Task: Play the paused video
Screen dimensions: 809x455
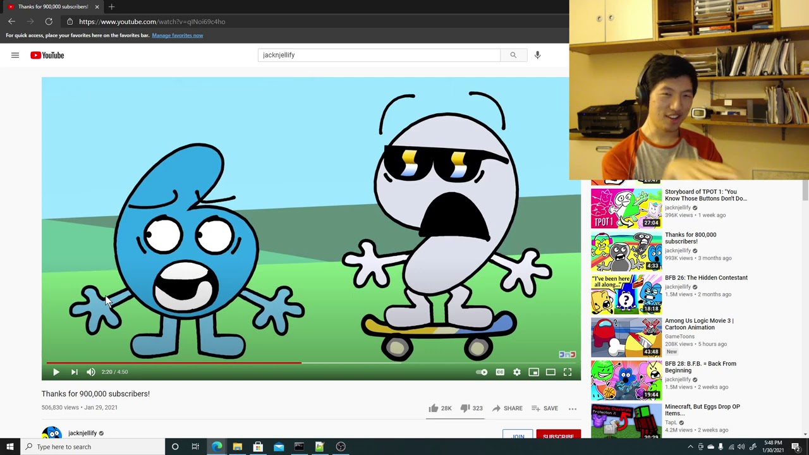Action: coord(56,372)
